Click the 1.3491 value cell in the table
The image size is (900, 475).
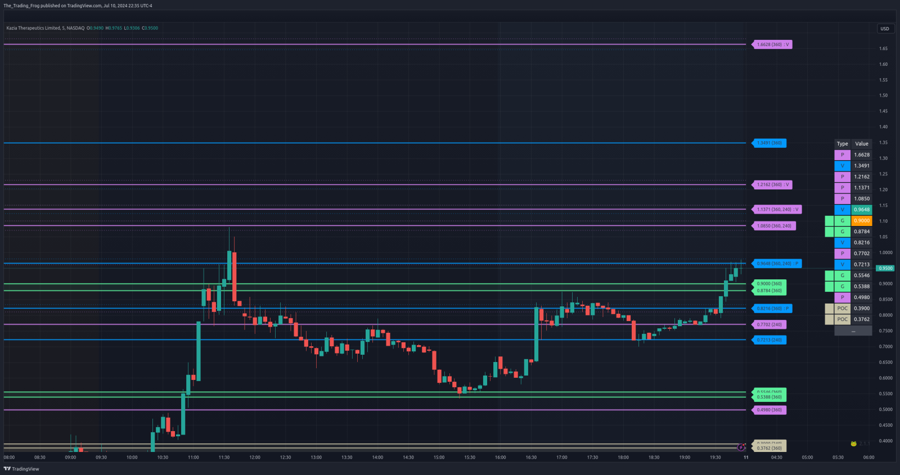tap(862, 166)
